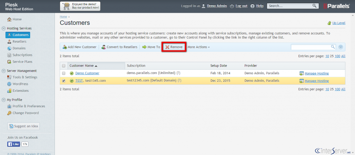The height and width of the screenshot is (155, 355).
Task: Click the Parallels logo
Action: 337,6
